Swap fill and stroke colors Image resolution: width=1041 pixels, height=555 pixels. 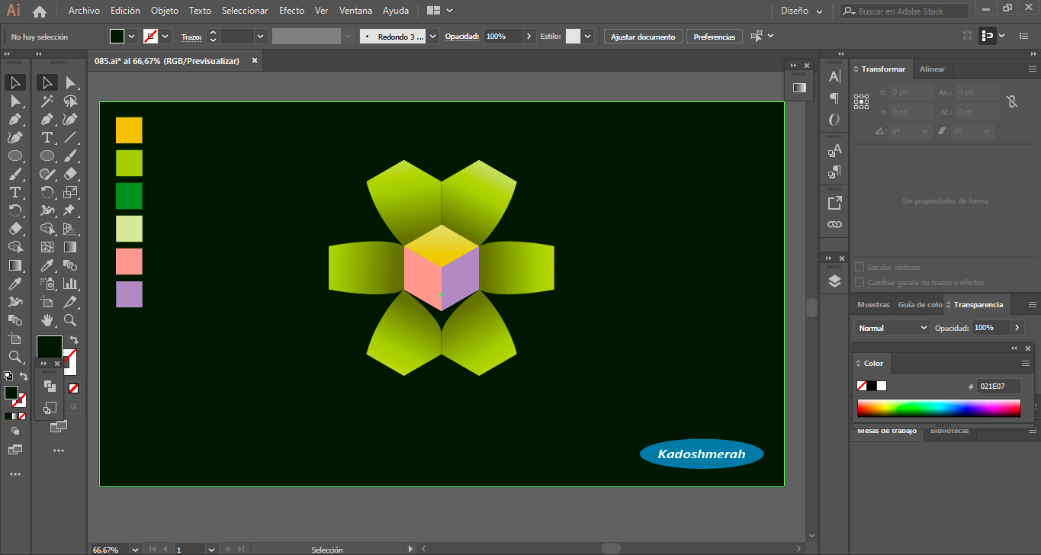(74, 340)
